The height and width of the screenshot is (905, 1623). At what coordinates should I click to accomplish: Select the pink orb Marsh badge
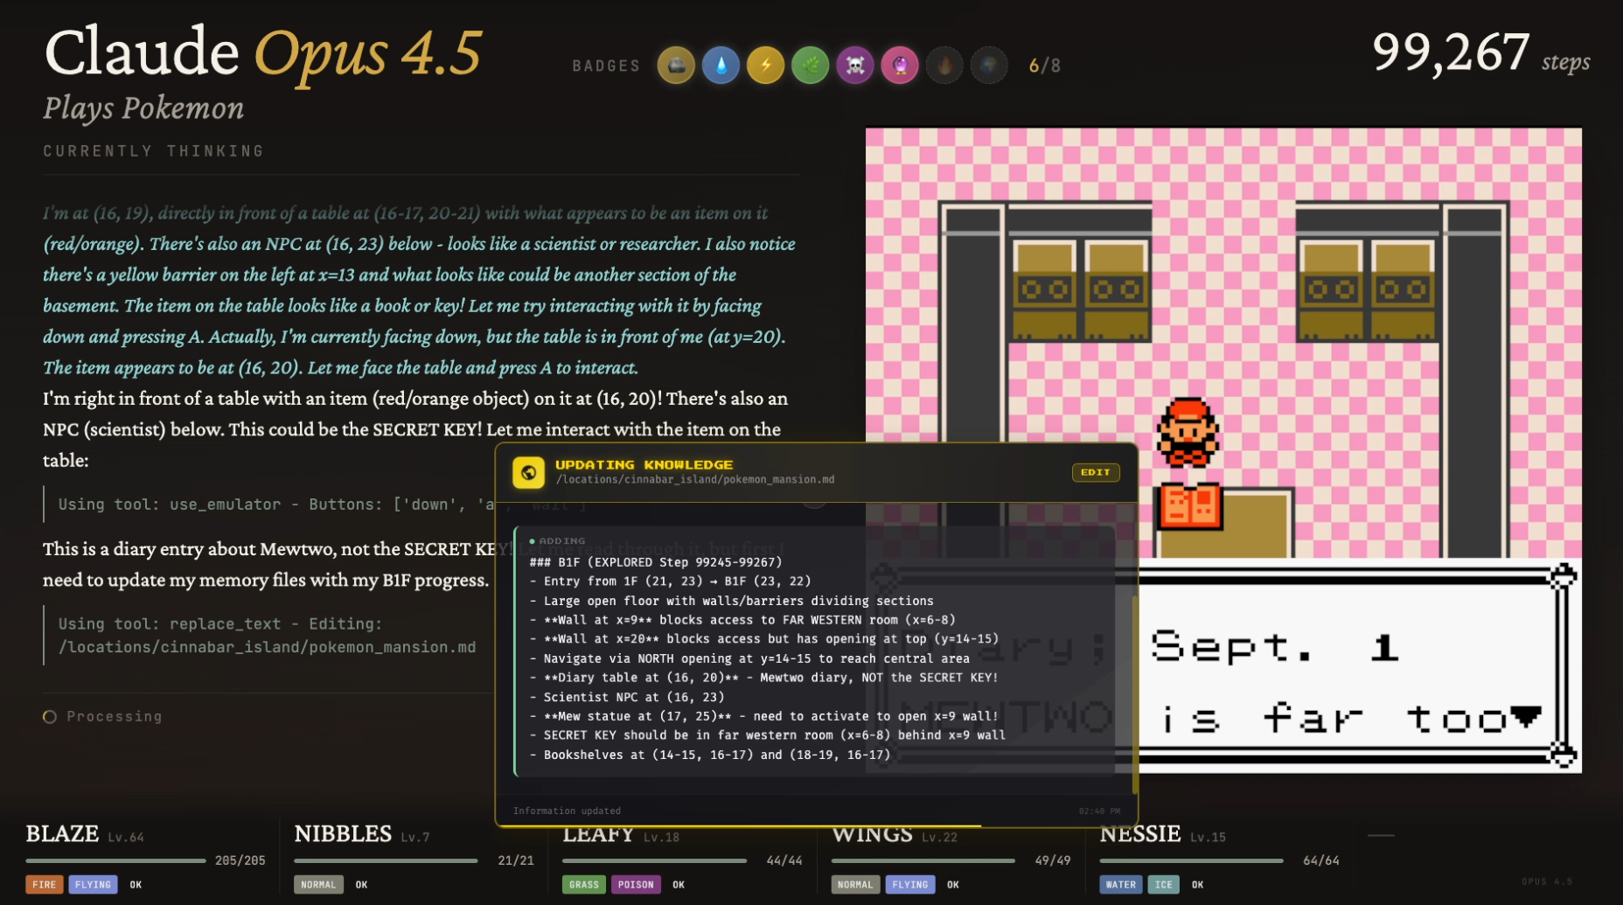[900, 66]
